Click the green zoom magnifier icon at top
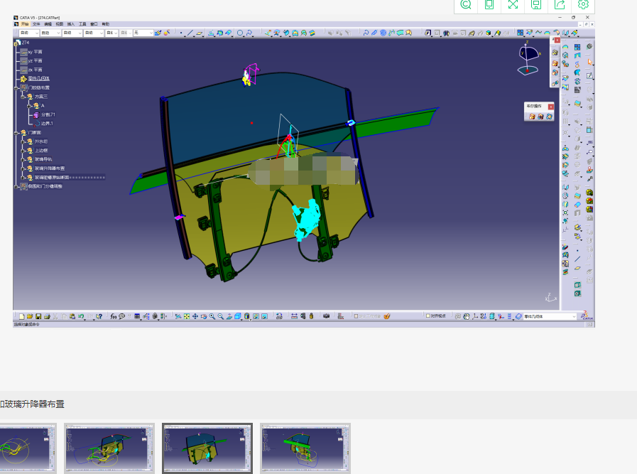This screenshot has height=474, width=637. (466, 4)
